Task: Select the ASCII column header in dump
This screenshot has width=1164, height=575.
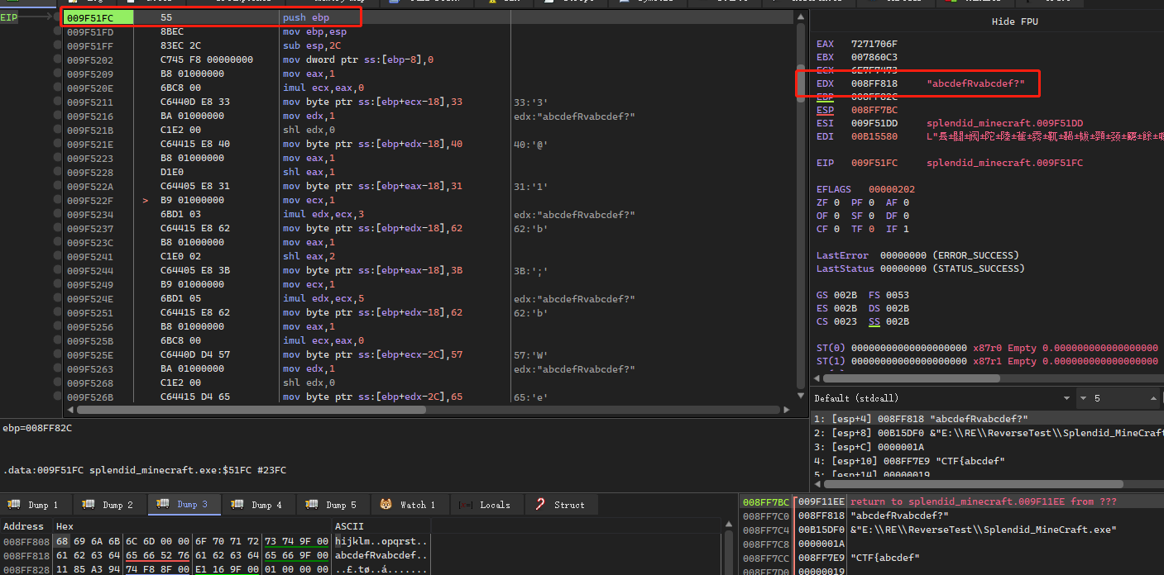Action: (349, 526)
